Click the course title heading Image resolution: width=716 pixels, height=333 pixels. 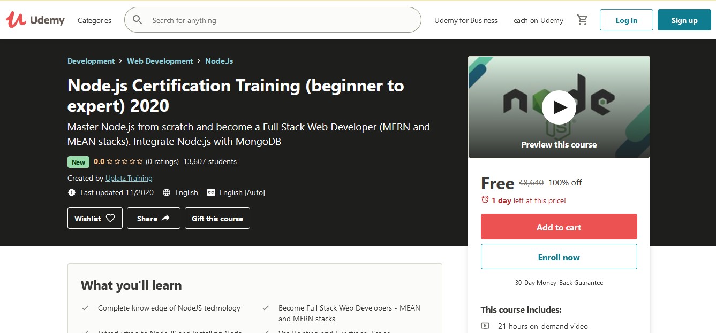(236, 95)
